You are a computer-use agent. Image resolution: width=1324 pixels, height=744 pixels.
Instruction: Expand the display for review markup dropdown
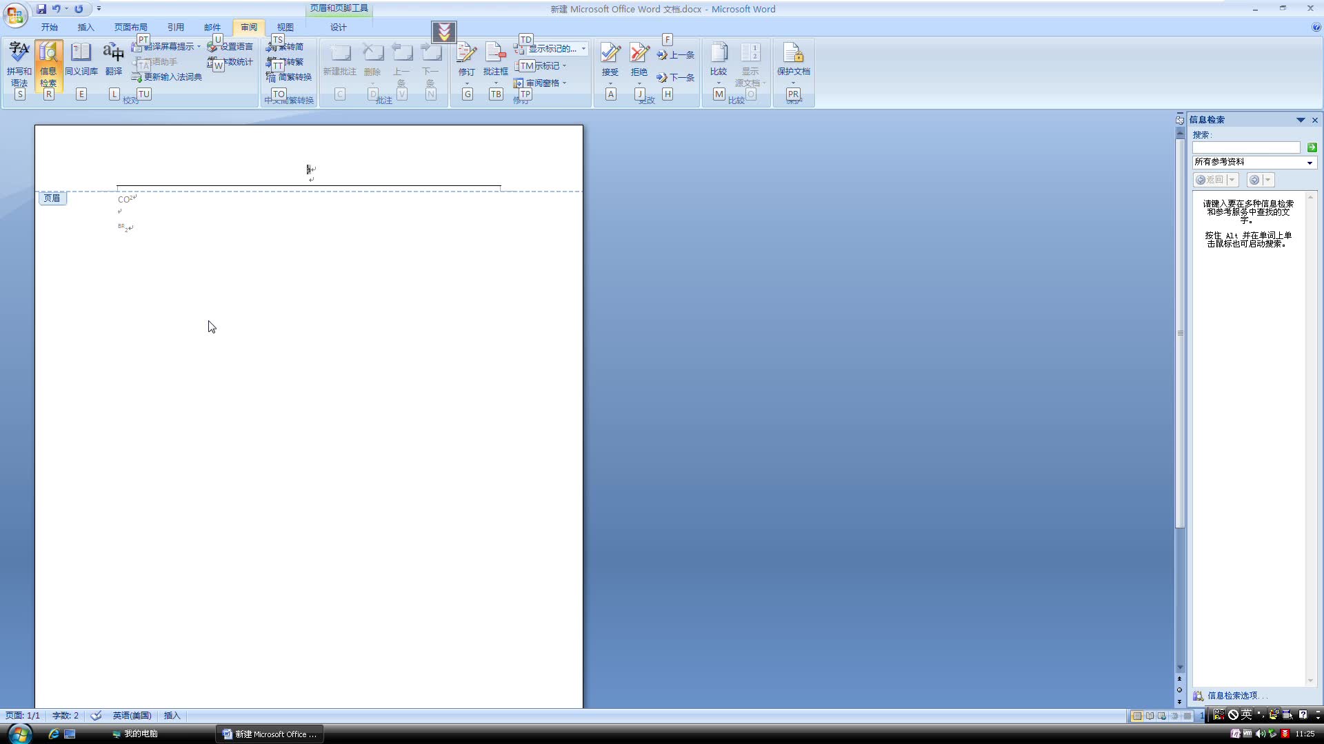pos(583,48)
